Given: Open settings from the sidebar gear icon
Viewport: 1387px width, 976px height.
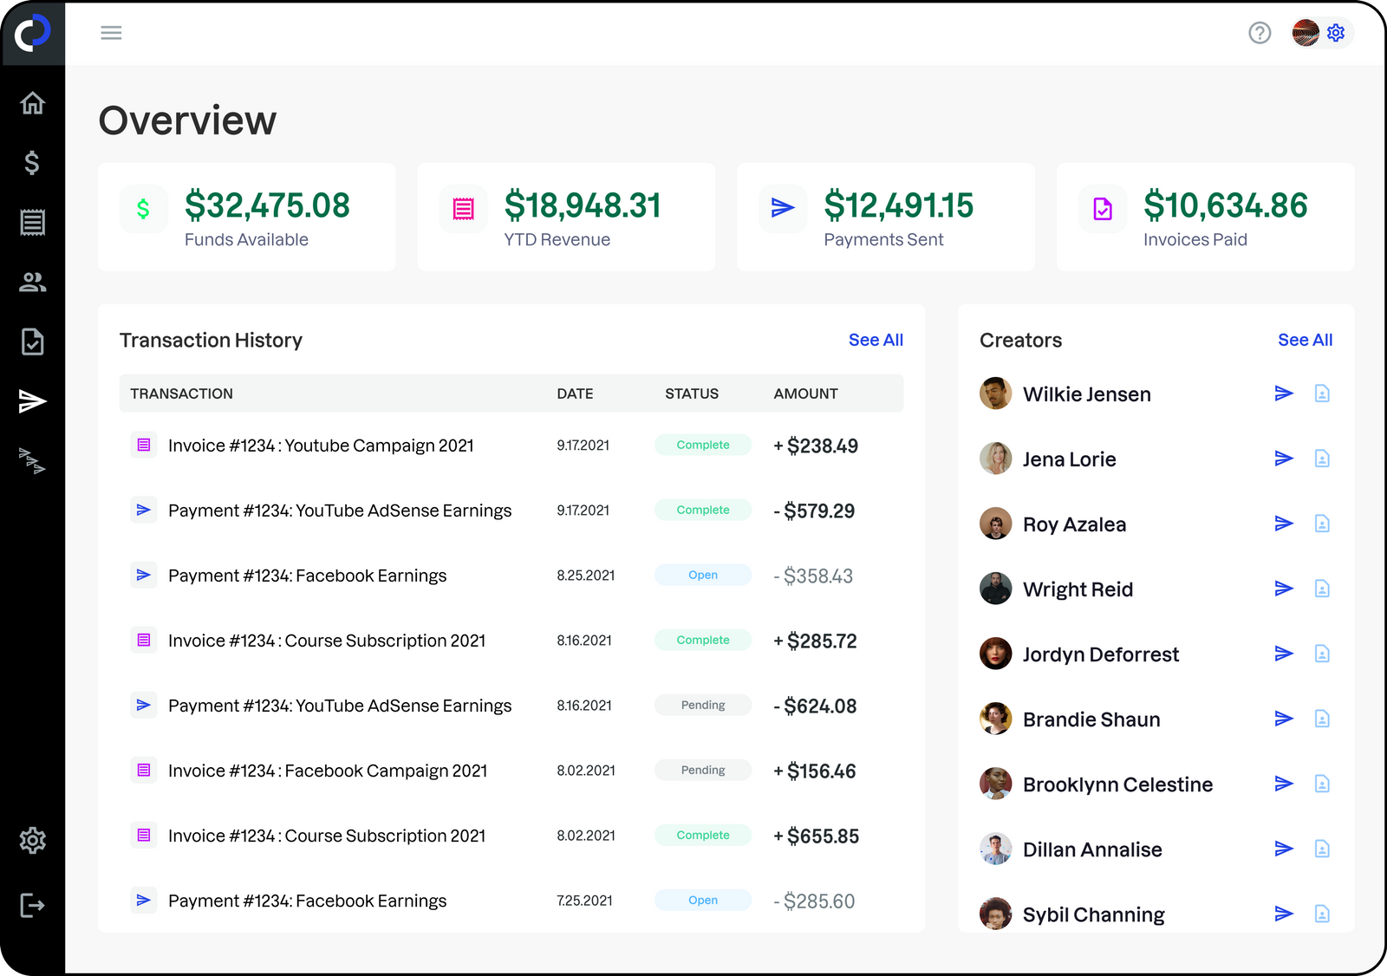Looking at the screenshot, I should pos(33,840).
